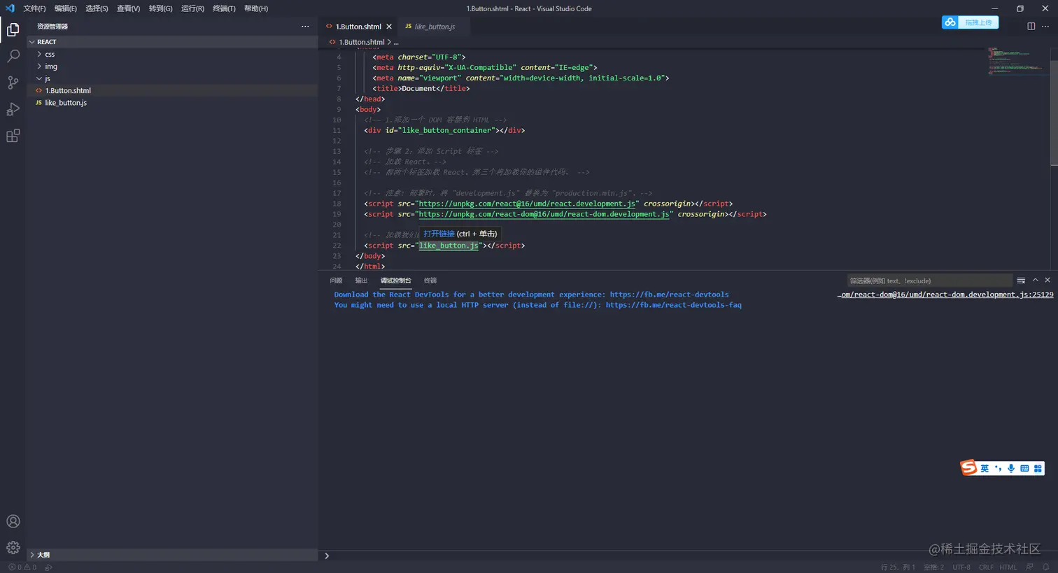This screenshot has height=573, width=1058.
Task: Expand the css folder in explorer
Action: pos(50,55)
